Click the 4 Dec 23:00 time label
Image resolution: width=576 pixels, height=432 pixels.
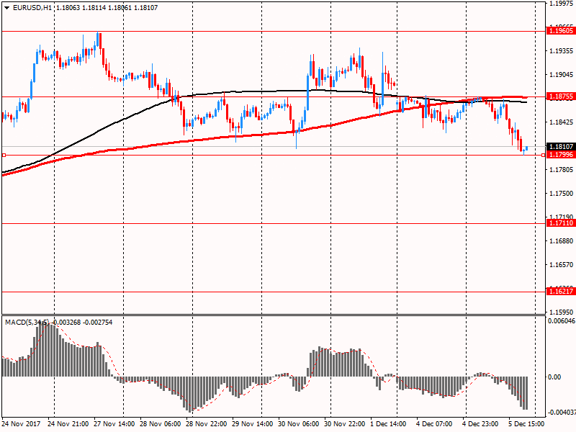pos(480,424)
